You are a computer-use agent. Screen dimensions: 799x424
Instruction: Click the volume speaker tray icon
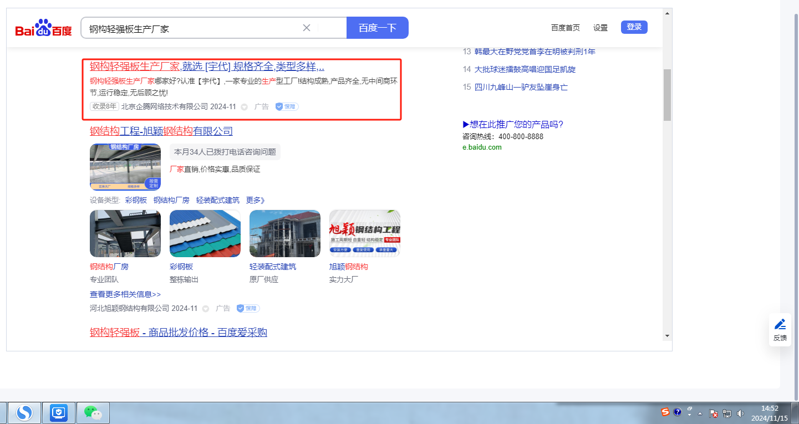[741, 413]
